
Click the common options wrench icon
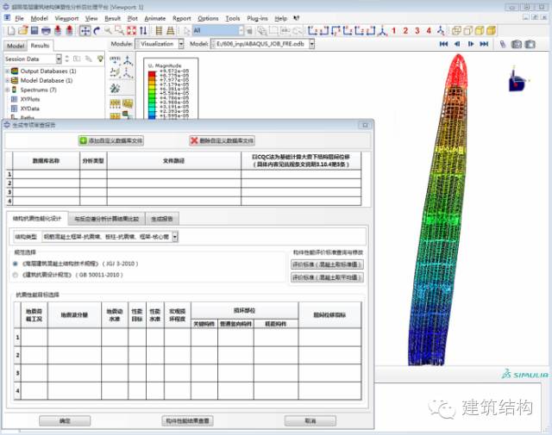[115, 88]
